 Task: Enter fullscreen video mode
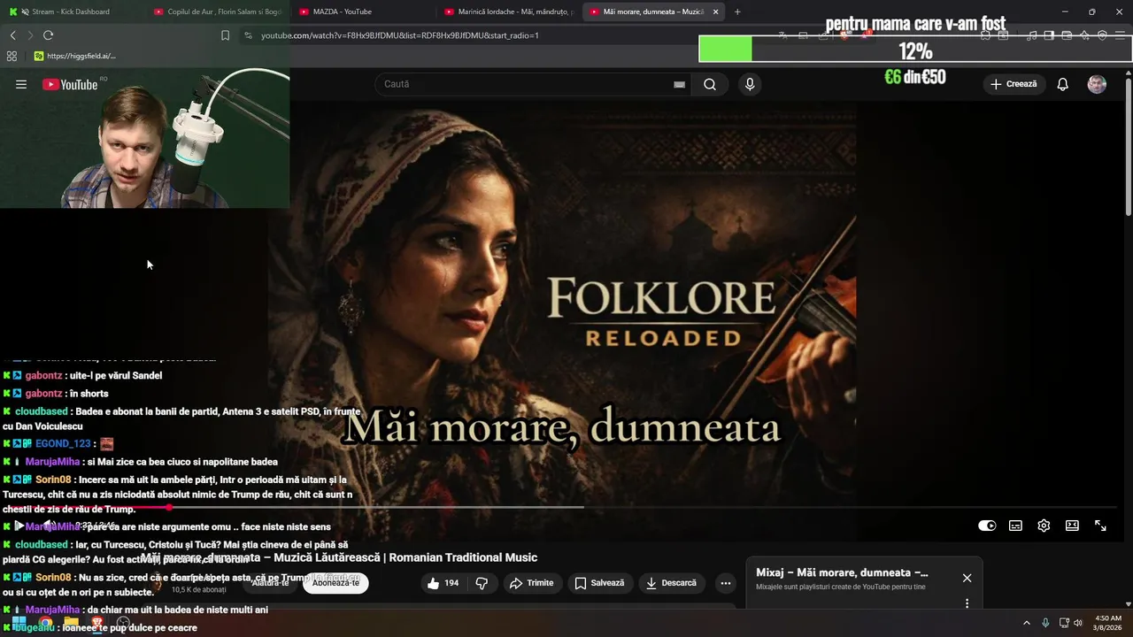pyautogui.click(x=1100, y=526)
